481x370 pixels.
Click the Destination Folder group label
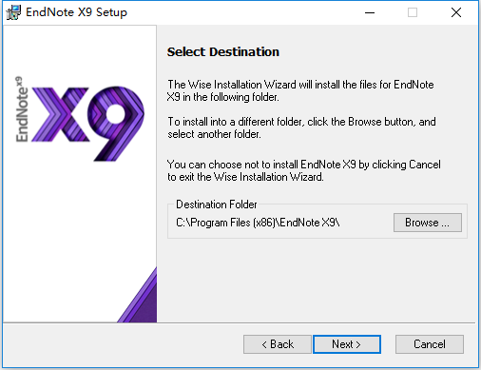(x=217, y=204)
